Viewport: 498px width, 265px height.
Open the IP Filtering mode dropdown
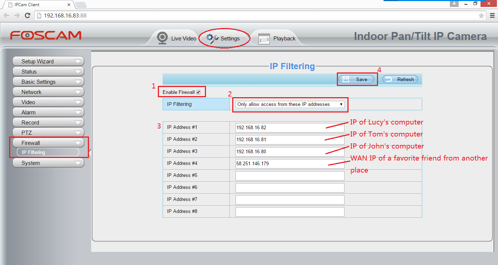point(290,104)
